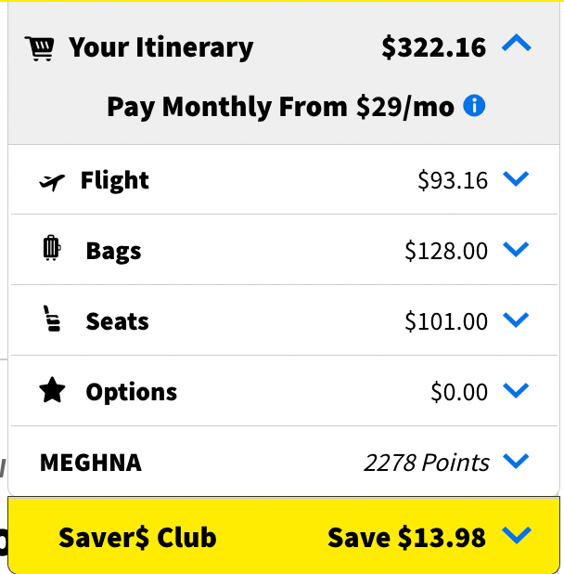This screenshot has width=564, height=574.
Task: Click the MEGHNA passenger name
Action: [91, 462]
